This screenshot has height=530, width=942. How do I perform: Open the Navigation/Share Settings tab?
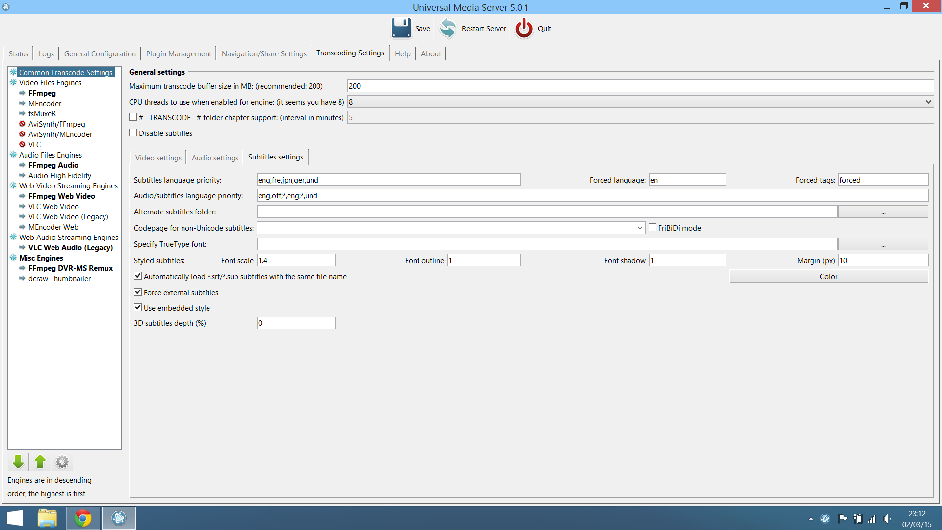click(264, 53)
